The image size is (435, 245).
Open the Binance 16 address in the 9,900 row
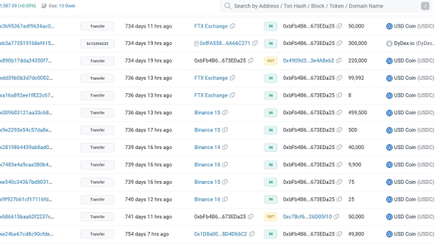point(207,165)
